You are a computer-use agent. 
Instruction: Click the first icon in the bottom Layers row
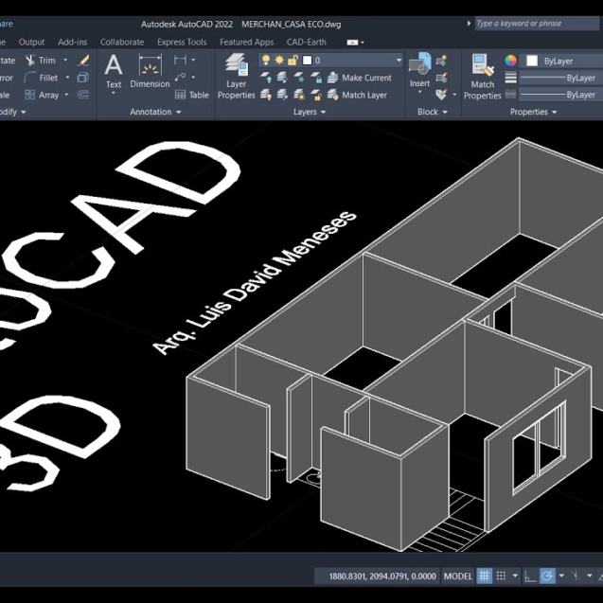coord(266,95)
